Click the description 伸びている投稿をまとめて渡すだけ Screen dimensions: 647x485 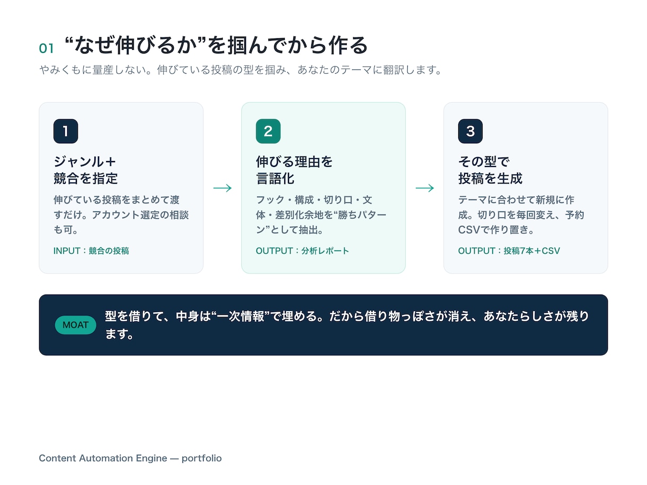(121, 215)
